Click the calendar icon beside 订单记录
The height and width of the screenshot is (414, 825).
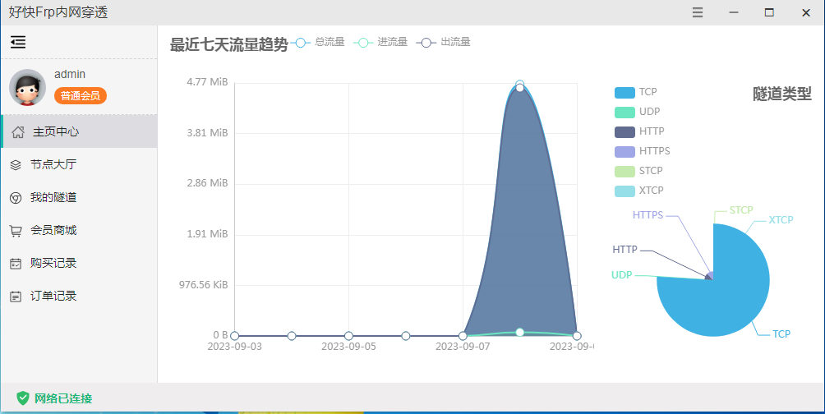[16, 297]
